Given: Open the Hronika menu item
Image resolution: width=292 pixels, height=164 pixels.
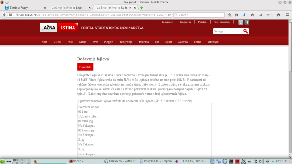Looking at the screenshot, I should (x=144, y=42).
